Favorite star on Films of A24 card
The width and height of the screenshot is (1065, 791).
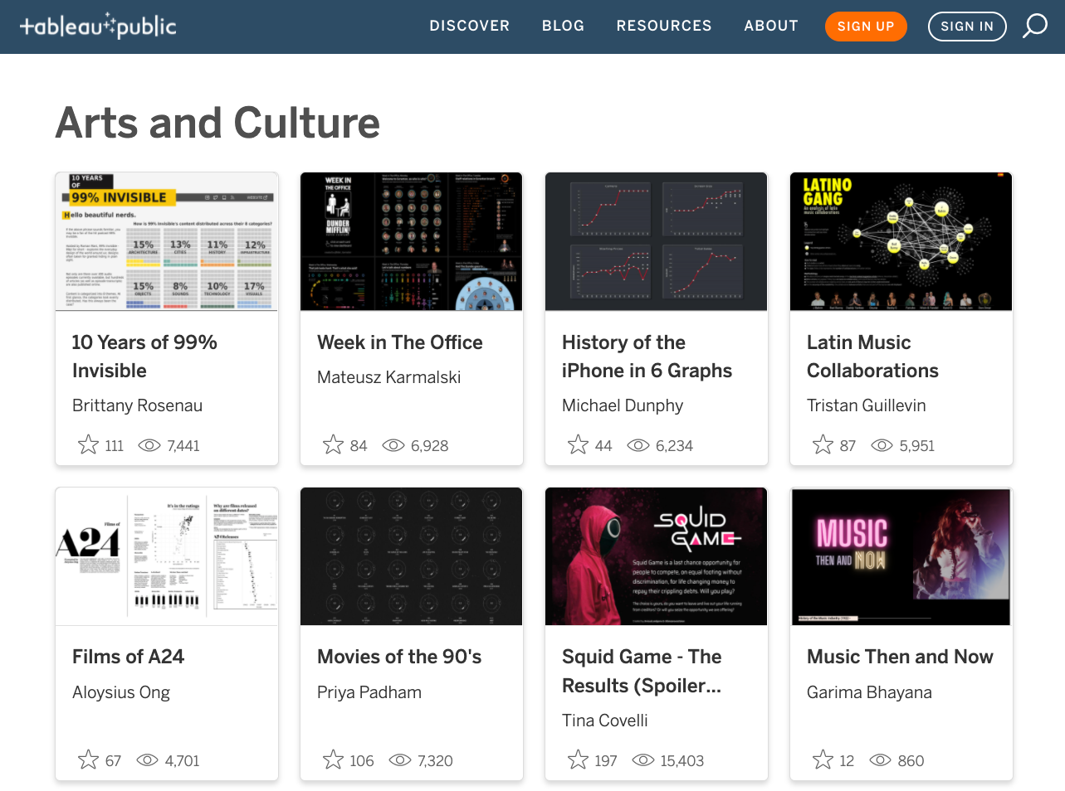click(88, 760)
